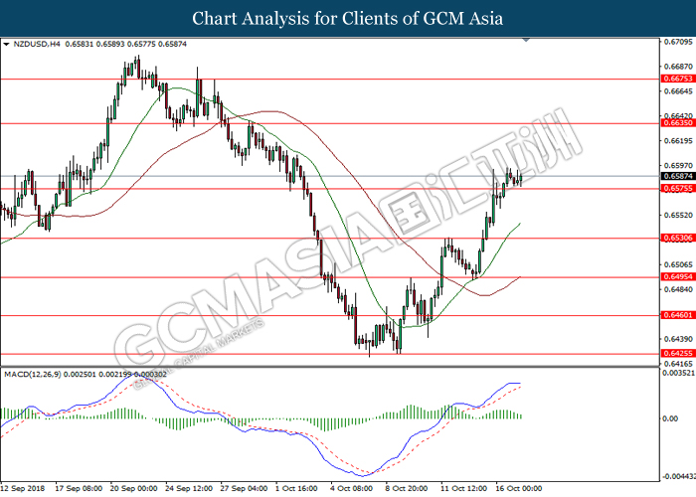Click the open price value 0.65831
The image size is (696, 497).
coord(79,44)
